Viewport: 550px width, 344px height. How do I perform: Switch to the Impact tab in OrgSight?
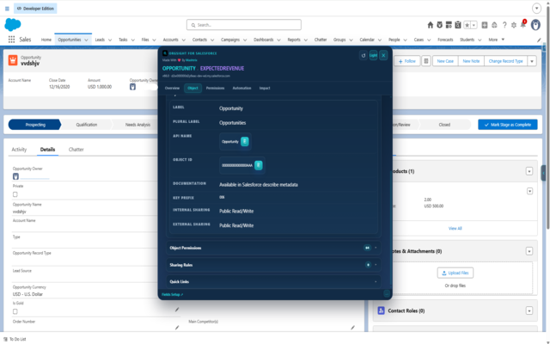(265, 88)
